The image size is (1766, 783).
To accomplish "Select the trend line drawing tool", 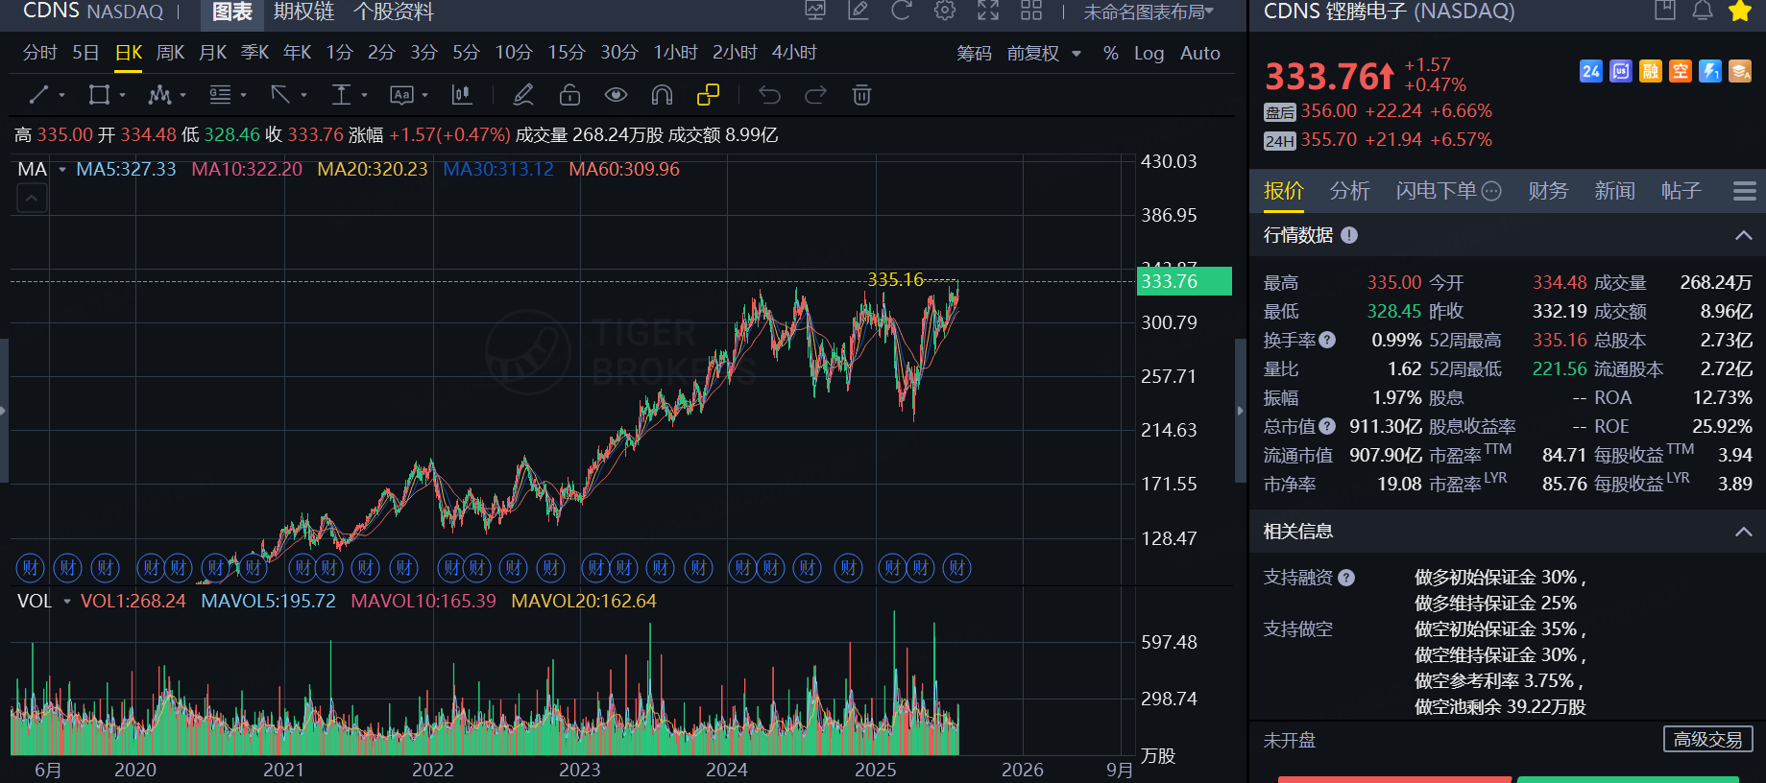I will coord(38,94).
